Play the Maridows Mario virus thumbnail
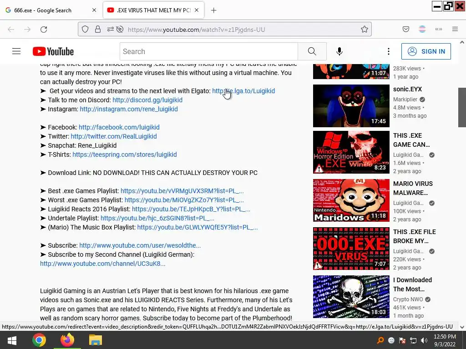 [351, 200]
